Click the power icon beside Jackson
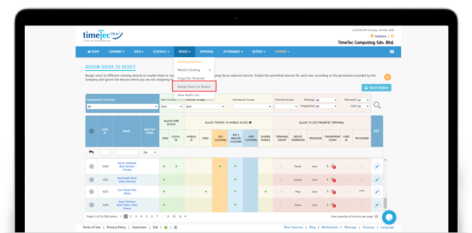 (392, 36)
